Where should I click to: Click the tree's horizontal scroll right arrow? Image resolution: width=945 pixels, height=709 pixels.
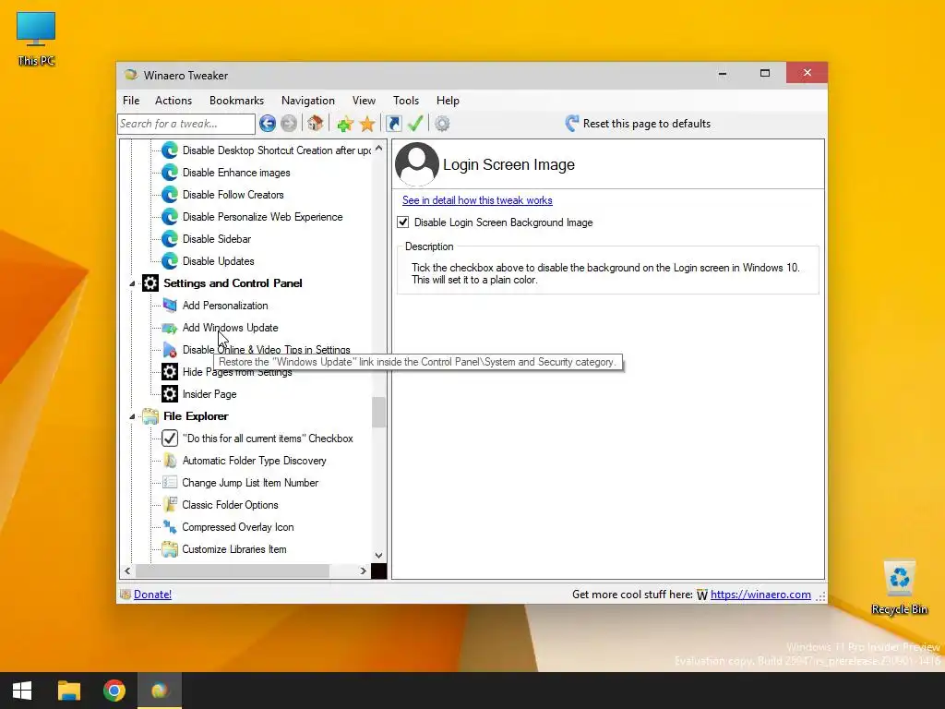point(363,571)
